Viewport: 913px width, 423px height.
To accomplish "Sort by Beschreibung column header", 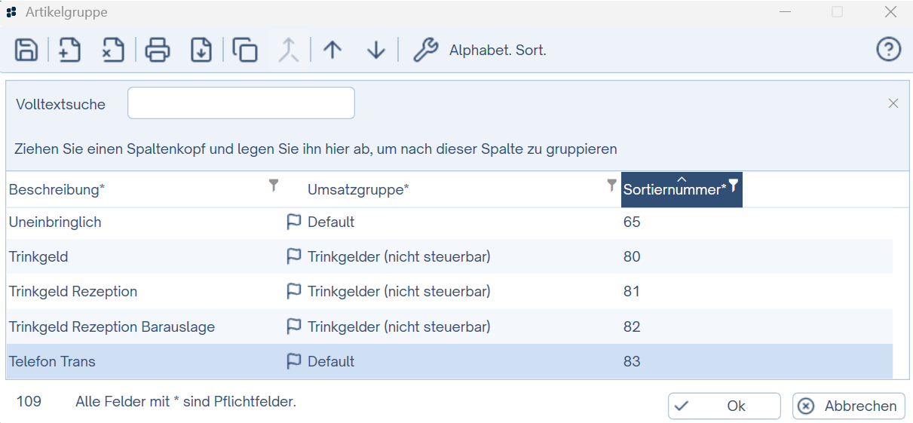I will pyautogui.click(x=57, y=190).
